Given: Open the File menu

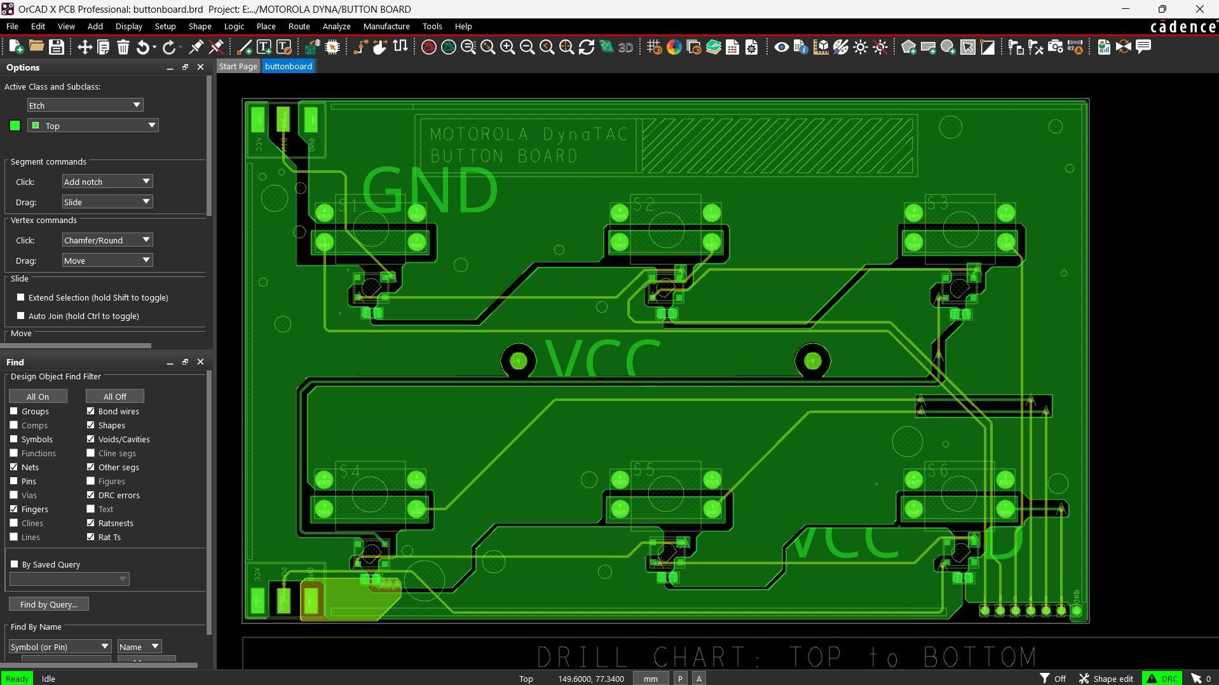Looking at the screenshot, I should pos(12,26).
